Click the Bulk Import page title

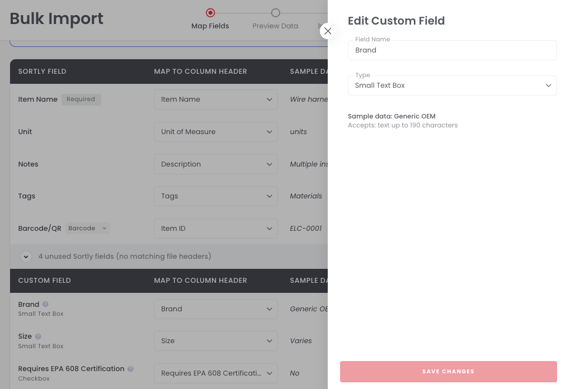(x=56, y=19)
